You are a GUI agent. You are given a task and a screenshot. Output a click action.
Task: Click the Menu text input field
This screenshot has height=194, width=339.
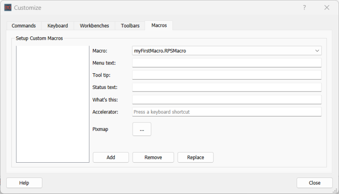[227, 63]
